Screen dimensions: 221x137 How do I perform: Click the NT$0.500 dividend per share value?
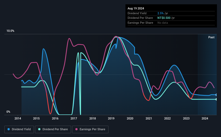click(x=164, y=18)
